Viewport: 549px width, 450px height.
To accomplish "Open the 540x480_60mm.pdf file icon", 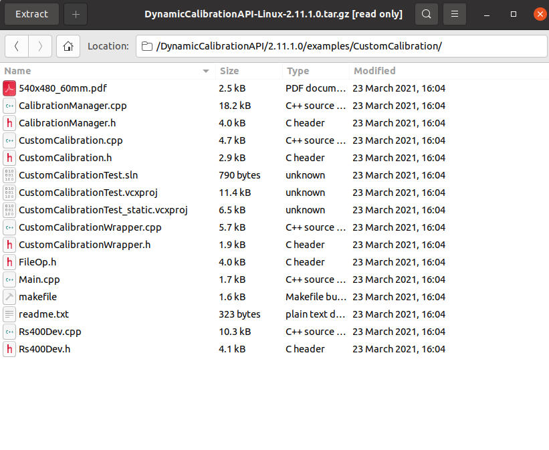I will click(x=9, y=88).
